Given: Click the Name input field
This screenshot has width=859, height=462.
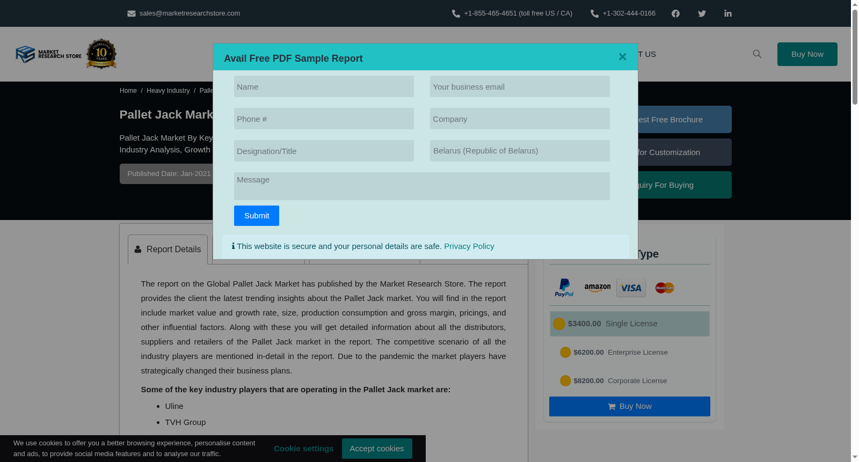Looking at the screenshot, I should coord(324,86).
